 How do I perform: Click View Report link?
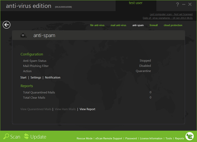(88, 109)
